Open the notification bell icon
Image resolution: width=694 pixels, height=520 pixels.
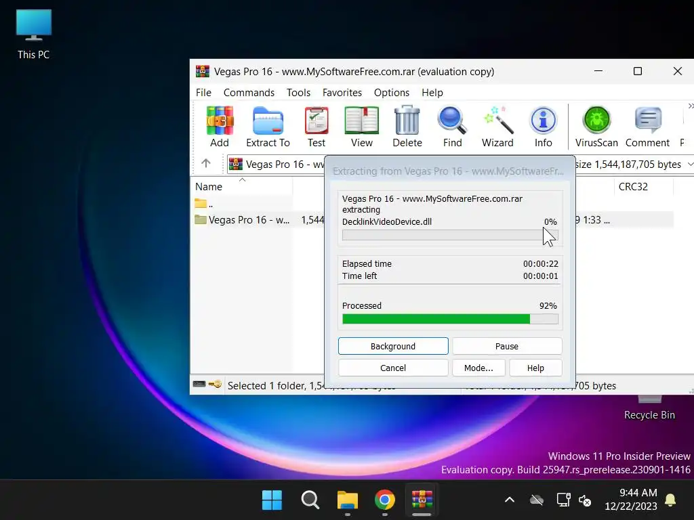[x=670, y=500]
